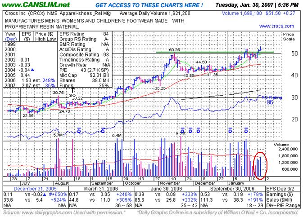Viewport: 303px width, 217px height.
Task: Click the '35%' 2007 EPS growth figure
Action: point(50,85)
